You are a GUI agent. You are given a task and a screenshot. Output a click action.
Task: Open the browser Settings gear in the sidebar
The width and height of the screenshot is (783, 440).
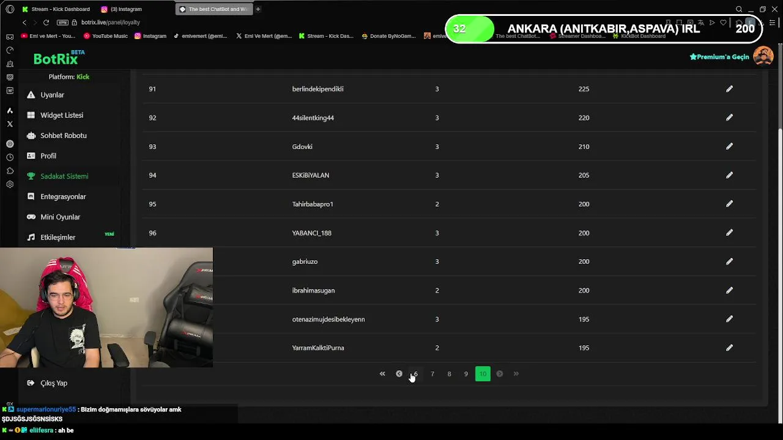click(x=10, y=184)
